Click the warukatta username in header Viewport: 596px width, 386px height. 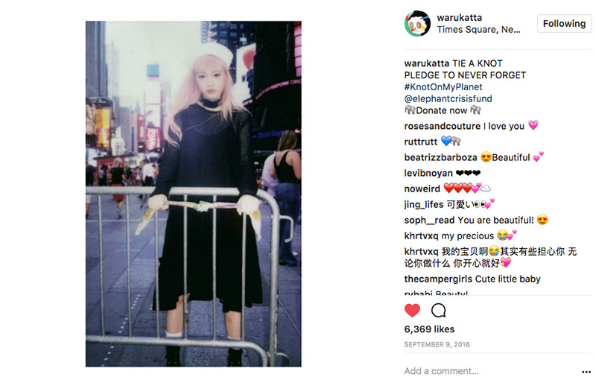459,17
